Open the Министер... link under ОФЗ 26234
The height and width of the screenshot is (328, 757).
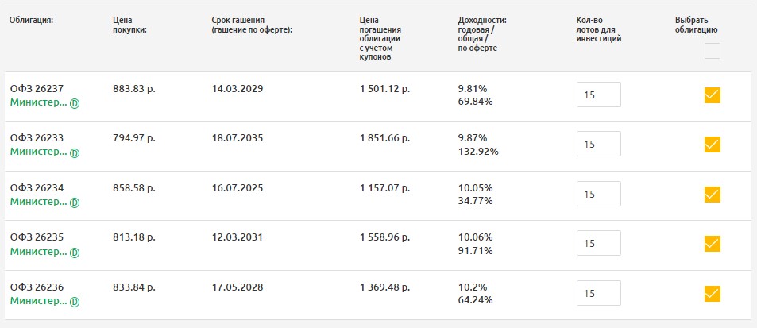pos(38,202)
